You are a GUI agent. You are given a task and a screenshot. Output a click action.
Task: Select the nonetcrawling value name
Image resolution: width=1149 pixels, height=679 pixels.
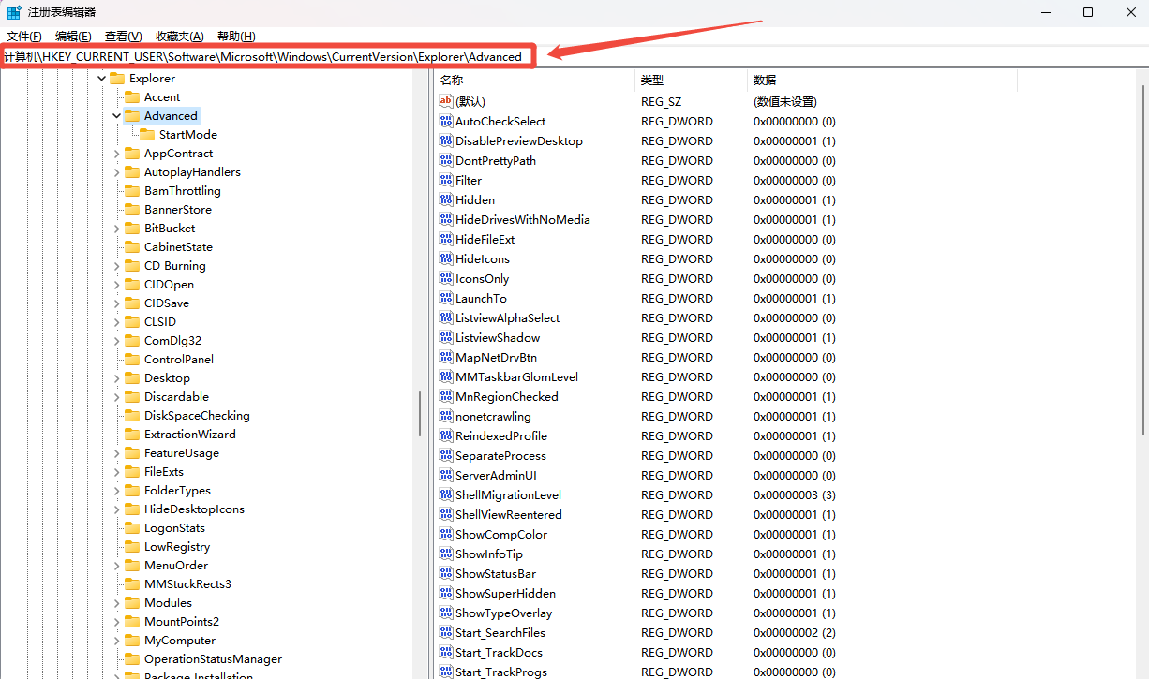[493, 416]
